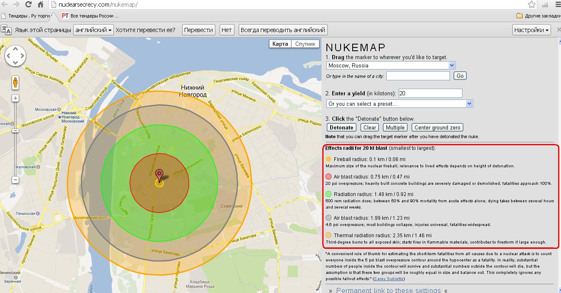This screenshot has width=561, height=293.
Task: Go to browser home page icon
Action: click(40, 5)
